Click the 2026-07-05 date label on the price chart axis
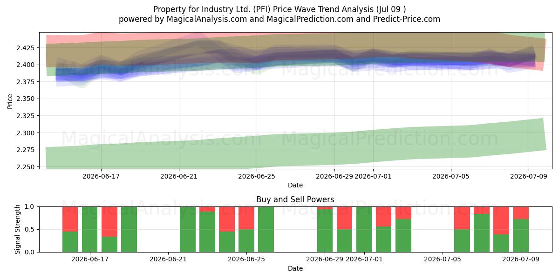The image size is (559, 279). (451, 176)
